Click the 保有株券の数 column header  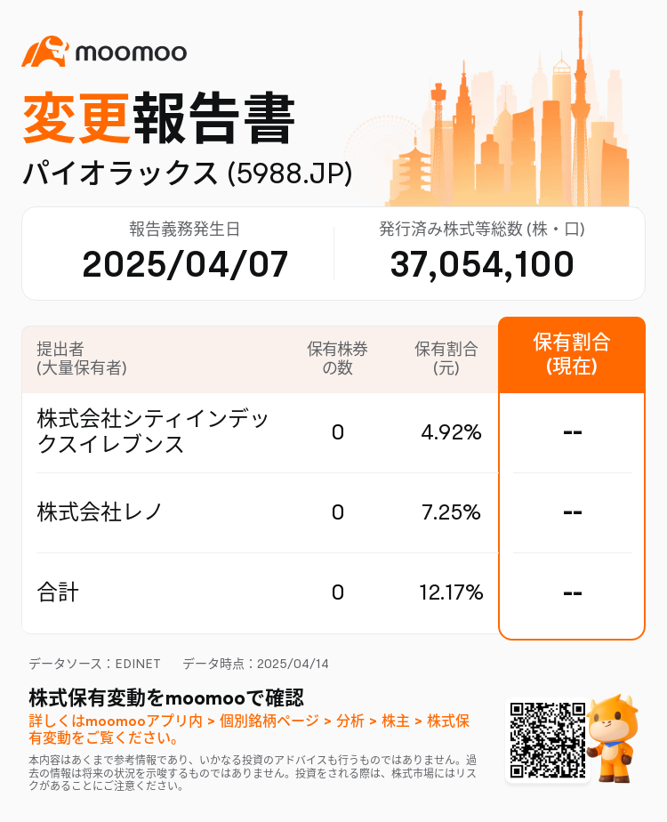pyautogui.click(x=337, y=358)
